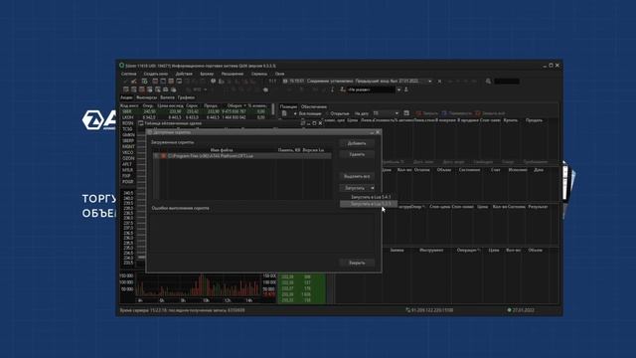Switch to the Фьючерсы tab
Viewport: 636px width, 358px height.
point(146,97)
